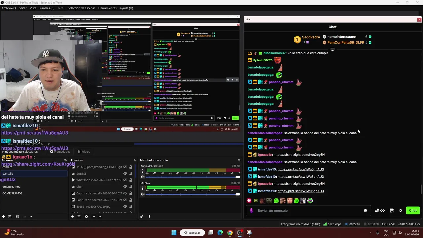Screen dimensions: 423x238
Task: Move source up with the Fuentes up arrow
Action: click(x=94, y=216)
